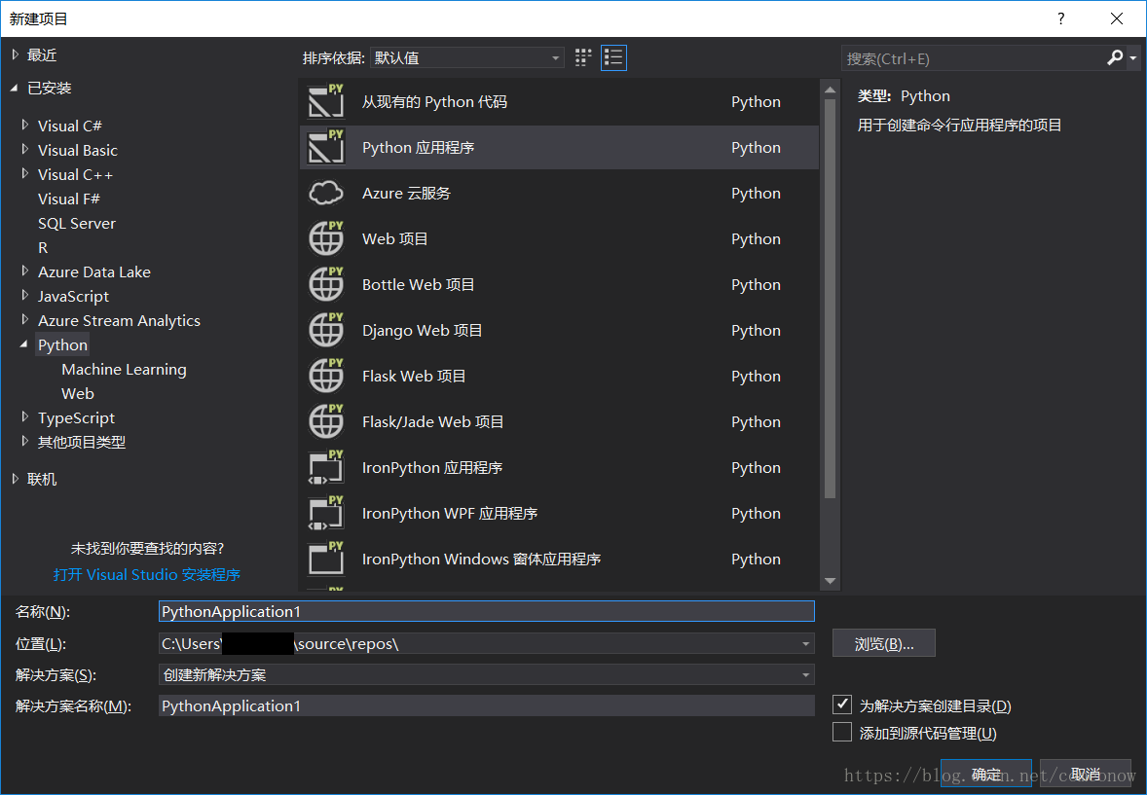Select the Azure 云服务 template name

tap(406, 193)
